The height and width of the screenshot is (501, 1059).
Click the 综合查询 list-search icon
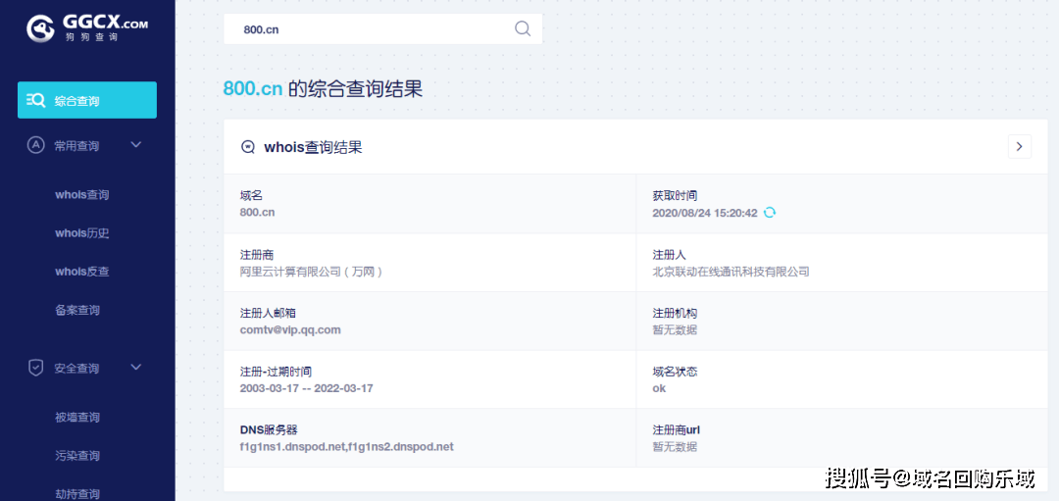(x=36, y=101)
